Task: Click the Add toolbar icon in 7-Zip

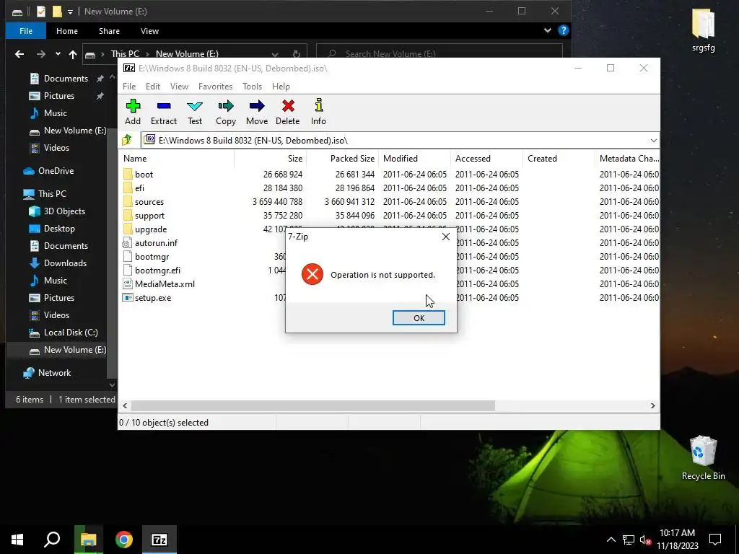Action: point(133,112)
